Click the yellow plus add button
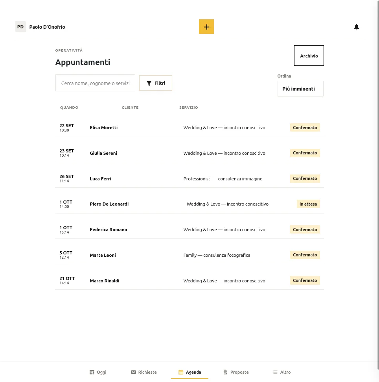Screen dimensions: 379x382 point(206,26)
